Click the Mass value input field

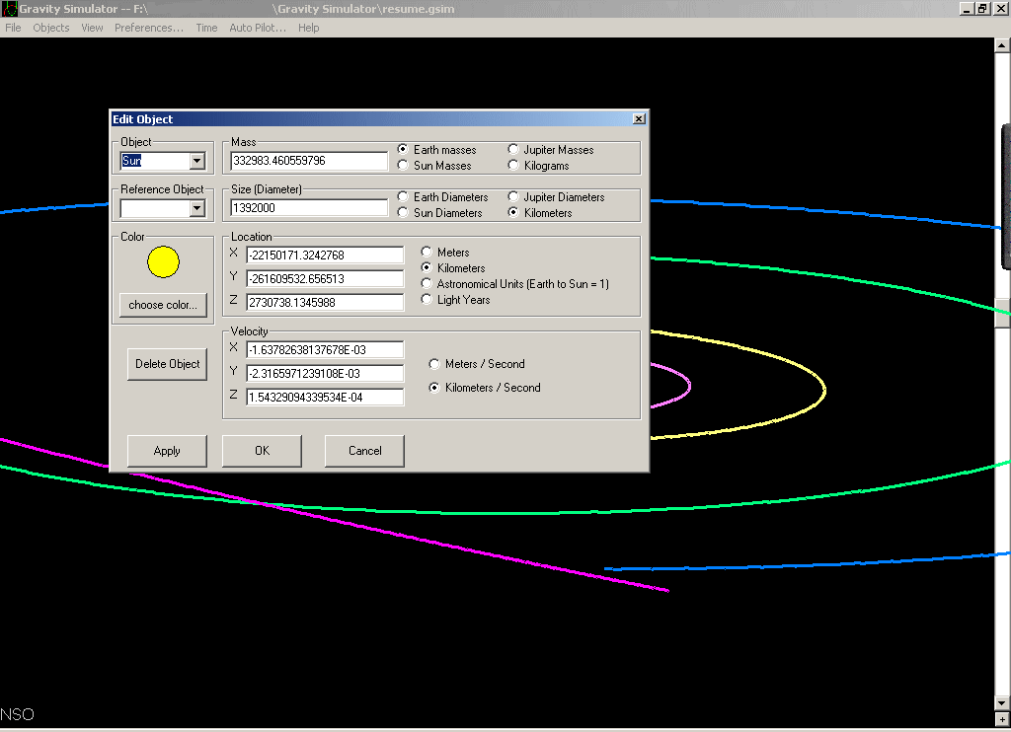[x=309, y=161]
